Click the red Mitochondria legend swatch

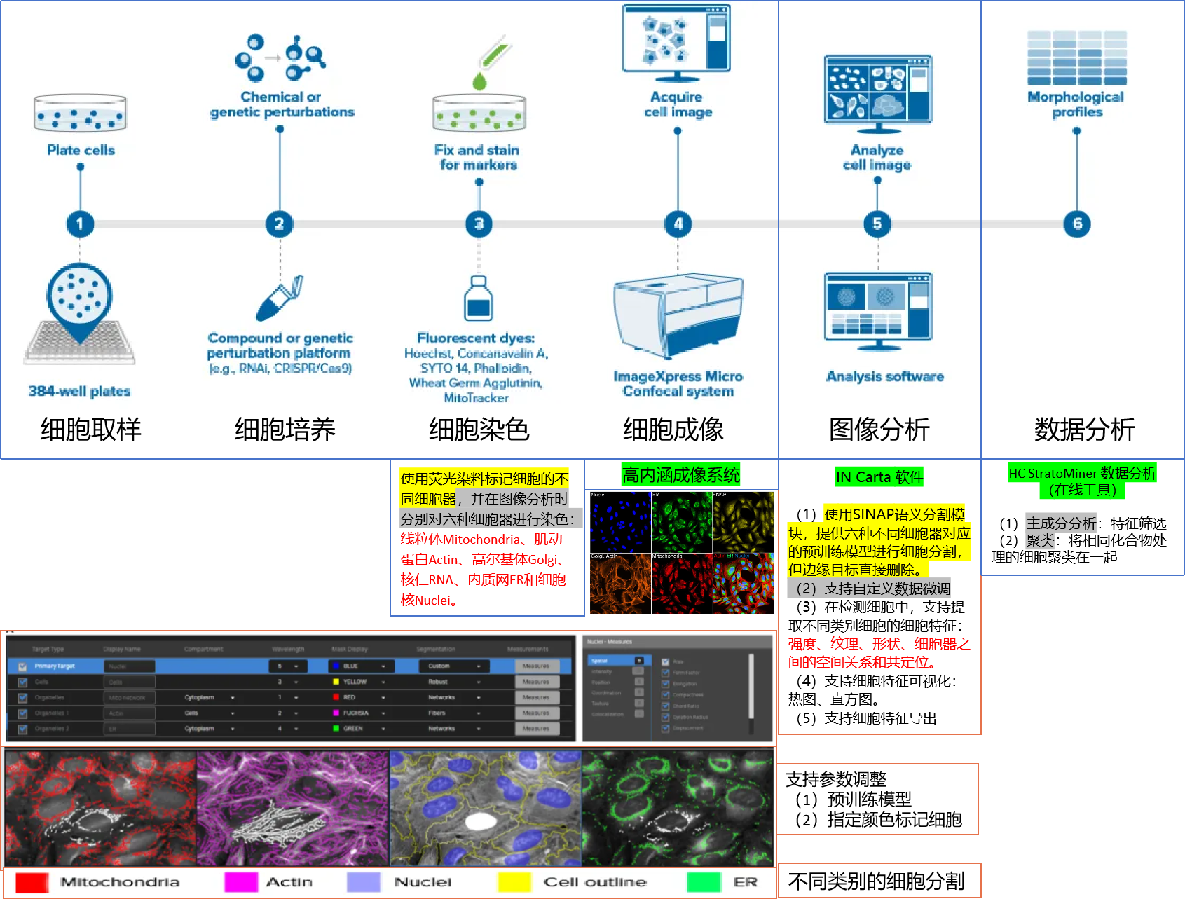coord(32,882)
